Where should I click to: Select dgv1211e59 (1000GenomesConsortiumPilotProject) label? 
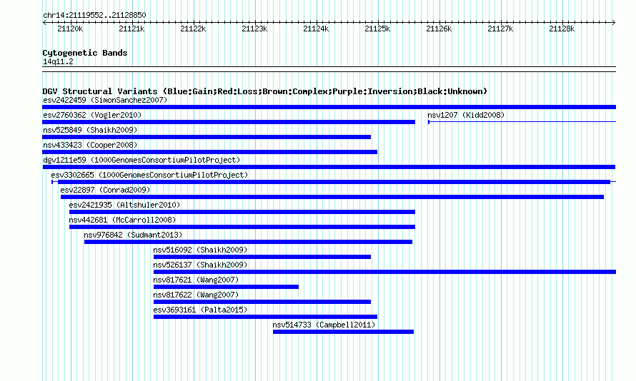pyautogui.click(x=141, y=160)
